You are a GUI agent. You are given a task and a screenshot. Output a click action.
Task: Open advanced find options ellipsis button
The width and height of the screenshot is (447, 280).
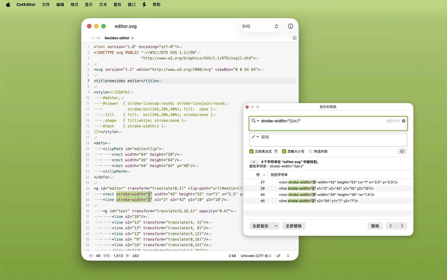pyautogui.click(x=402, y=151)
